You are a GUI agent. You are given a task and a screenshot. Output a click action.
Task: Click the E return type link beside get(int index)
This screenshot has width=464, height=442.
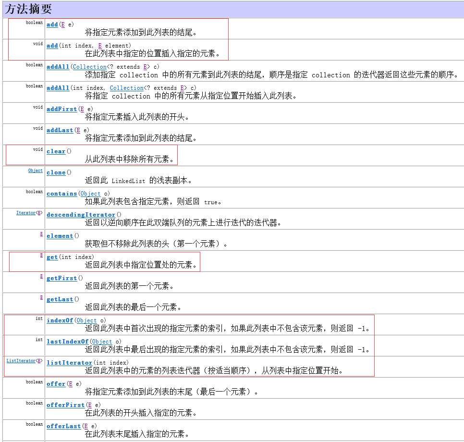point(41,256)
